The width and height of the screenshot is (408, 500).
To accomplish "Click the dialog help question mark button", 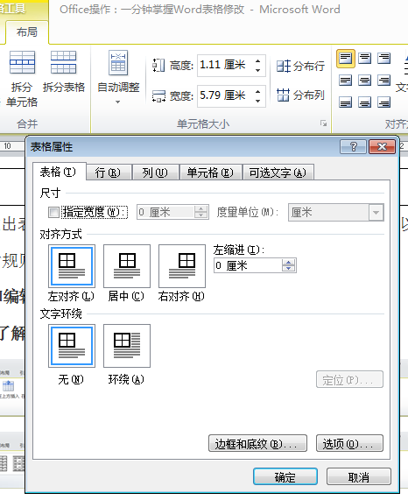I will click(x=353, y=147).
